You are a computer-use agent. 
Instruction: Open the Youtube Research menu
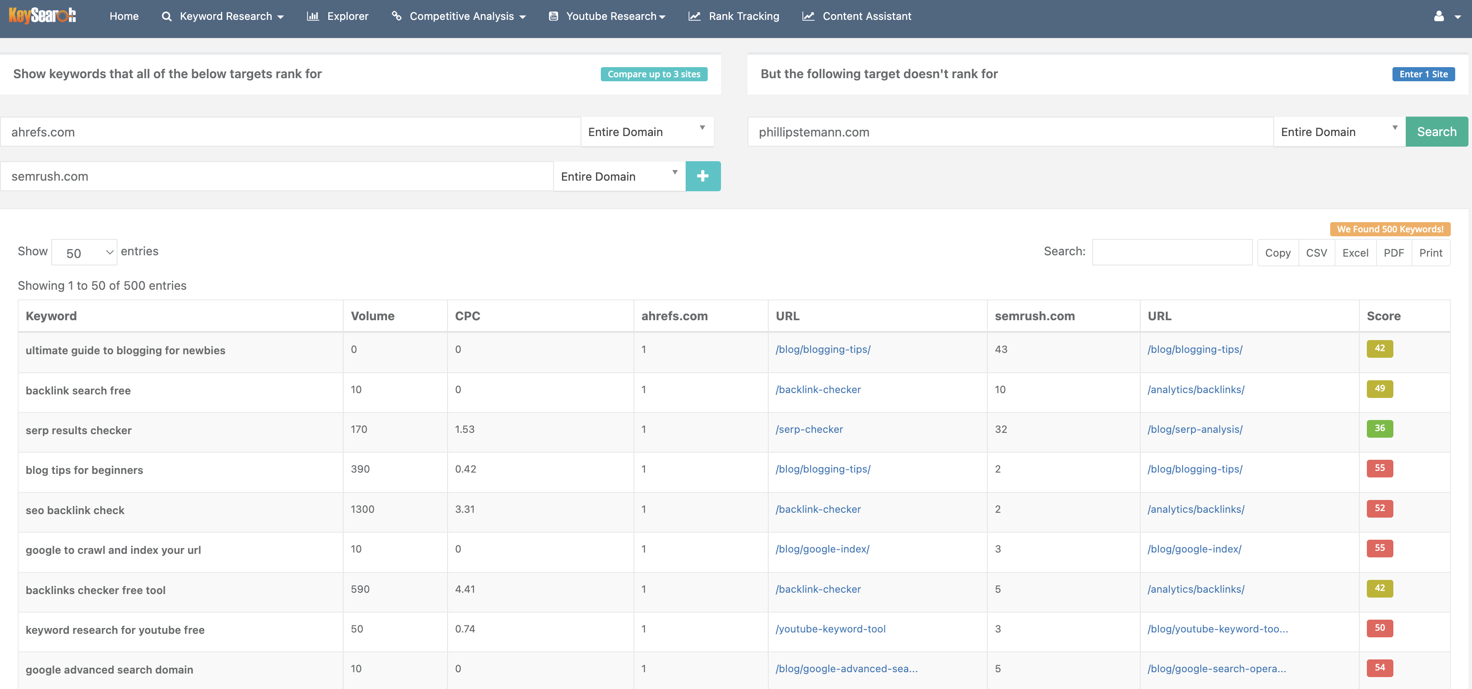click(615, 16)
